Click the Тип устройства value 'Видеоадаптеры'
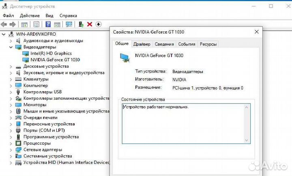This screenshot has height=176, width=292. pos(187,71)
